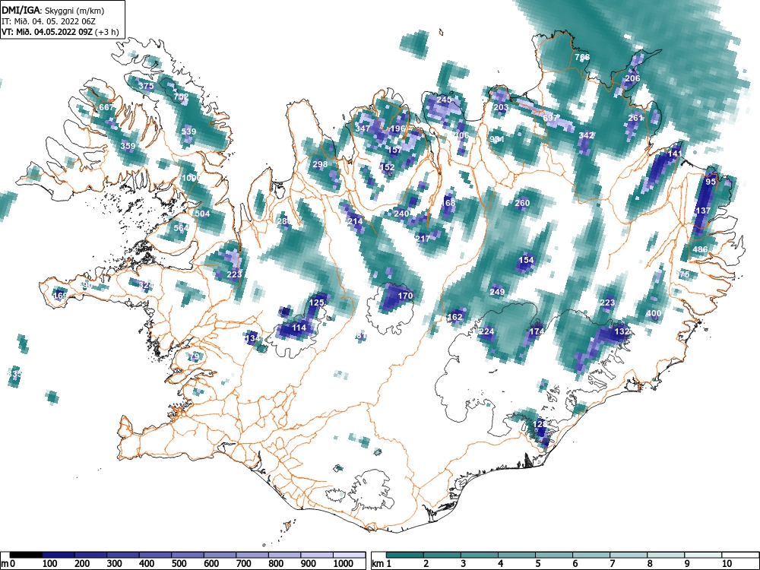Select the 137 visibility label
The width and height of the screenshot is (760, 570).
point(703,211)
